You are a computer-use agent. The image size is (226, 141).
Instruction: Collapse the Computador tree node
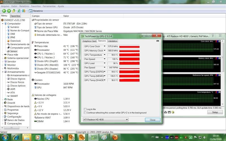click(x=3, y=24)
